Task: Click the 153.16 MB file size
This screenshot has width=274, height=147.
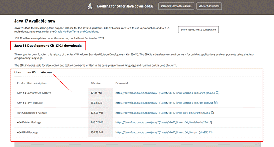Action: (97, 103)
